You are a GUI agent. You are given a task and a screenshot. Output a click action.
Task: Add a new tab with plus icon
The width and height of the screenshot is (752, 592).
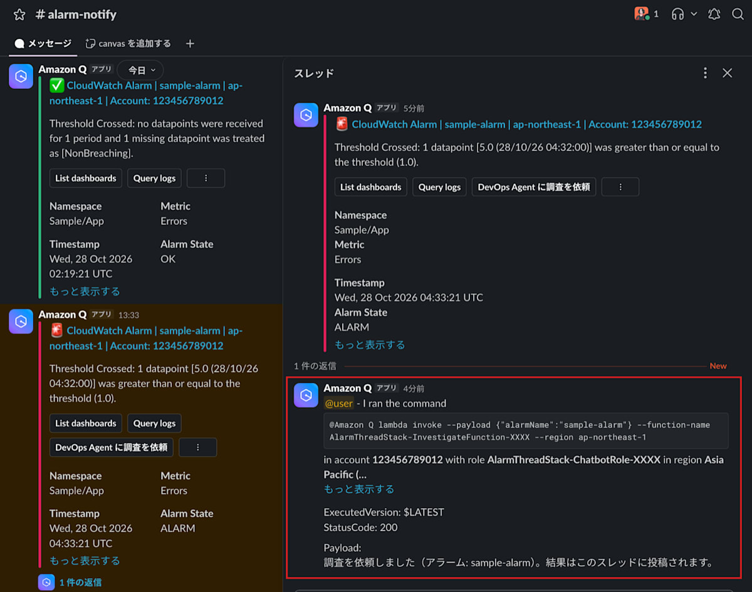click(x=191, y=43)
